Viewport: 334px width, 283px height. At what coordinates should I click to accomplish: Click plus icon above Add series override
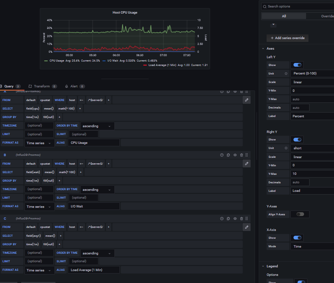(x=273, y=24)
